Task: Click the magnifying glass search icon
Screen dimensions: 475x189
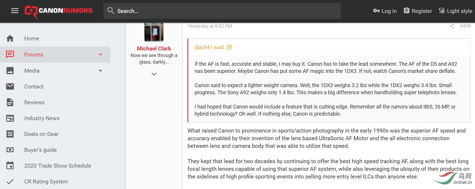Action: [111, 11]
